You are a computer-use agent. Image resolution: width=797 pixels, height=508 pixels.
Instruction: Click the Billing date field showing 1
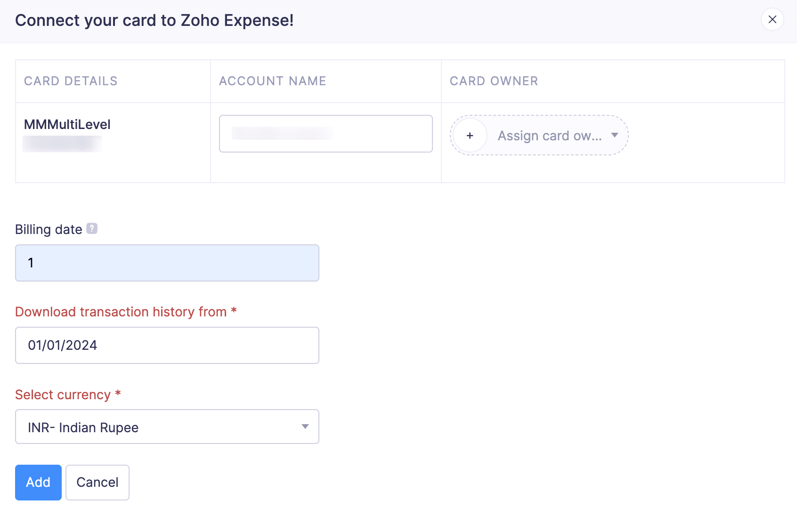click(x=167, y=263)
